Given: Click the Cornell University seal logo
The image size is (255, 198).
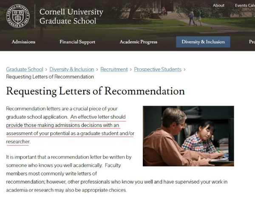Looking at the screenshot, I should tap(18, 16).
